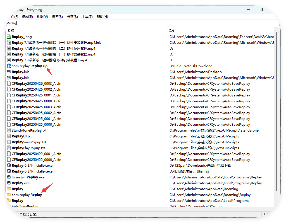
Task: Click the Replay.lnk icon in the Desktop row
Action: pos(9,72)
